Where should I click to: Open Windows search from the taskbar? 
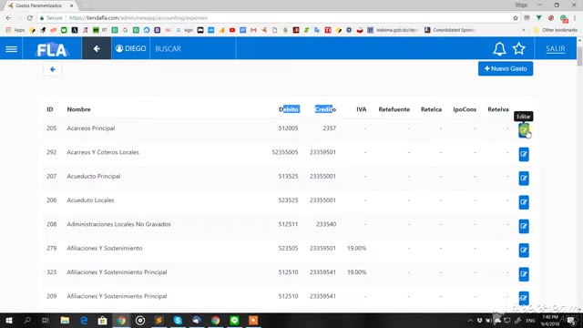tap(27, 320)
